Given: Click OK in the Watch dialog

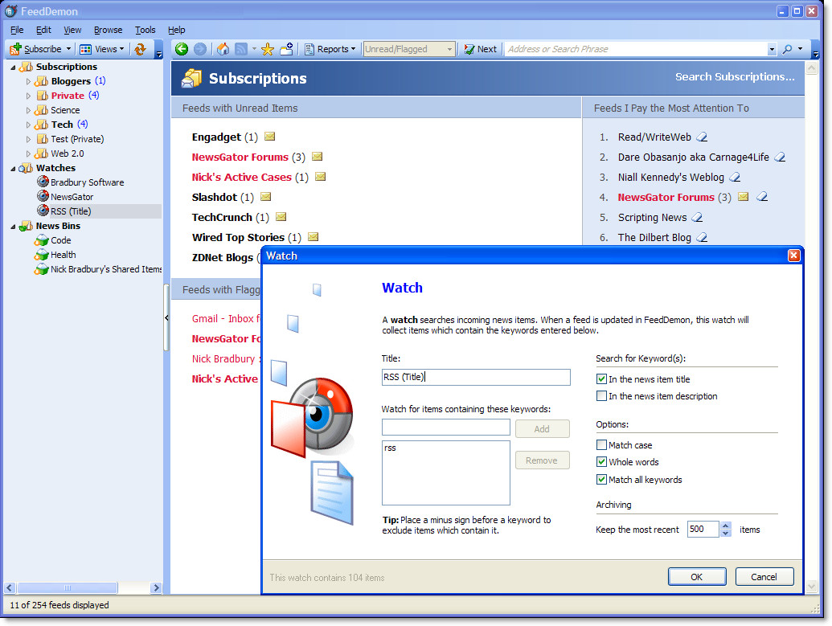Looking at the screenshot, I should point(697,577).
